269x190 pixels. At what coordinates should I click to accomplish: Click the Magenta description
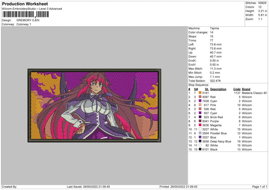click(216, 125)
